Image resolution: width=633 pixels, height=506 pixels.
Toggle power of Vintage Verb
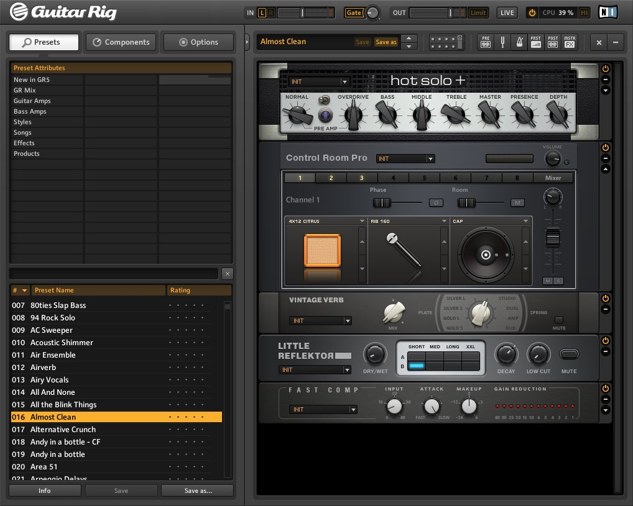tap(605, 299)
